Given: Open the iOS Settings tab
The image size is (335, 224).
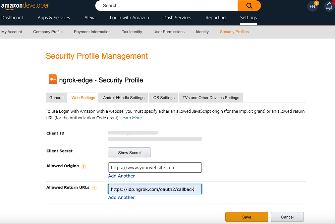Looking at the screenshot, I should [x=163, y=98].
